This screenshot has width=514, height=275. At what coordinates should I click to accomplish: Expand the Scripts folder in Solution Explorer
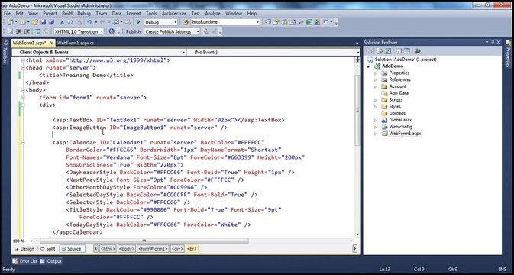tap(376, 100)
